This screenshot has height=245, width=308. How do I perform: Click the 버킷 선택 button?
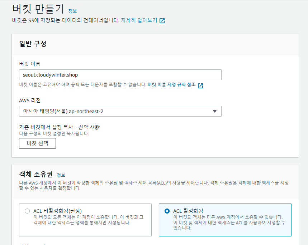point(37,143)
